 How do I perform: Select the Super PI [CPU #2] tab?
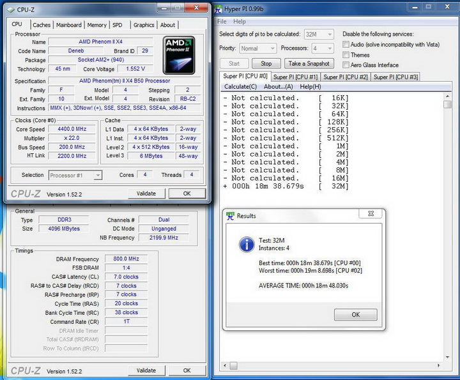tap(345, 77)
